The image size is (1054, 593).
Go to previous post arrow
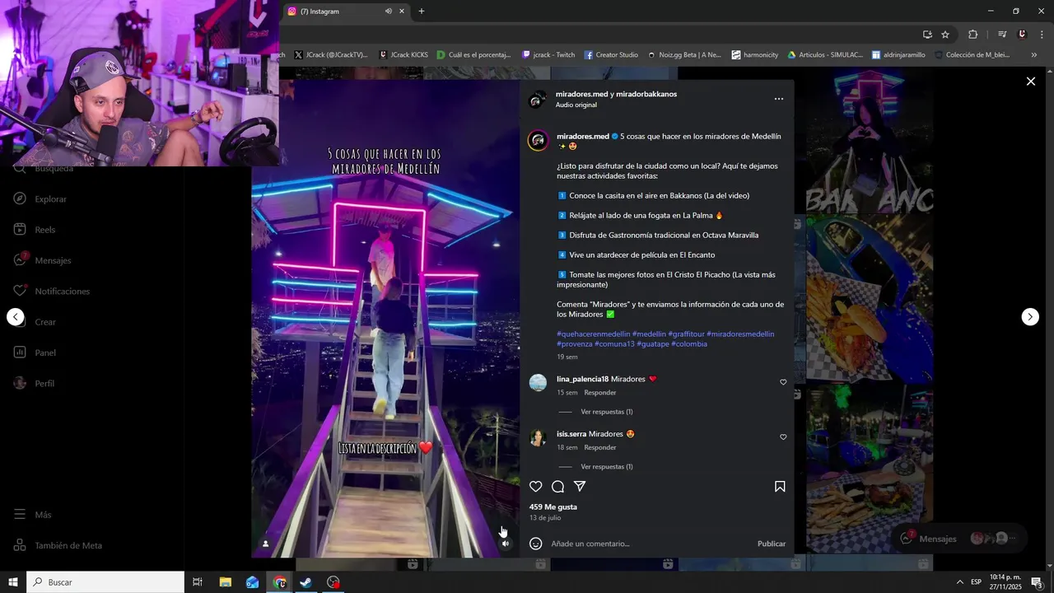point(15,317)
